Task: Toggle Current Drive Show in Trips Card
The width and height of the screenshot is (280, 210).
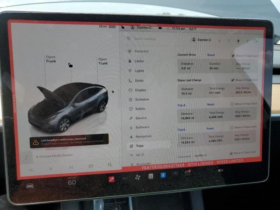Action: tap(233, 56)
